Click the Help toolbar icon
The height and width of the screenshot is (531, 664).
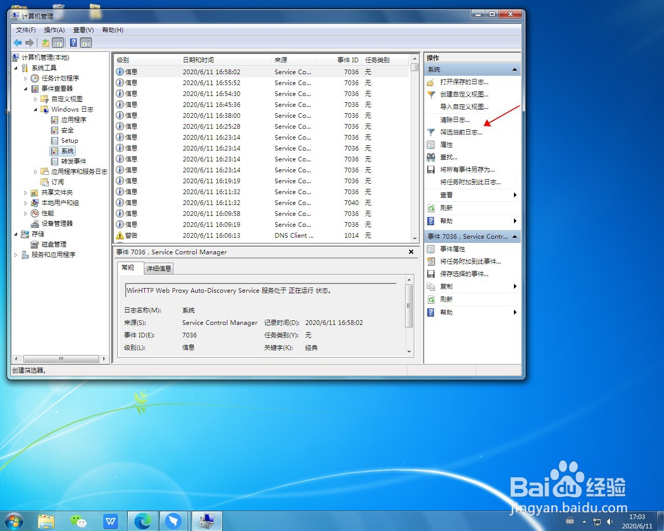point(74,43)
